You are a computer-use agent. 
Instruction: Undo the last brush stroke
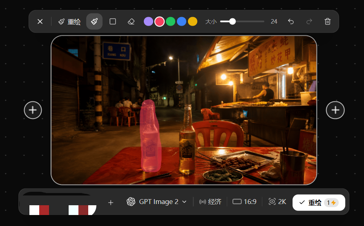click(x=291, y=22)
